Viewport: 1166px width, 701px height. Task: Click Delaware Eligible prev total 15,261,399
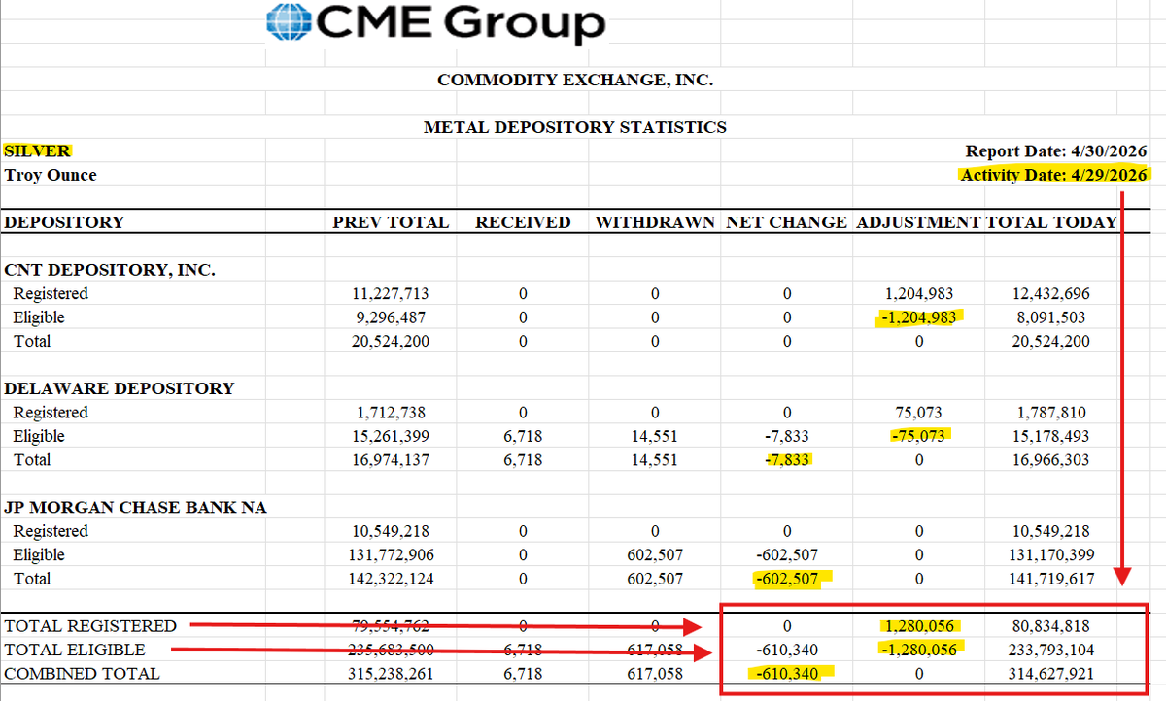[x=391, y=436]
